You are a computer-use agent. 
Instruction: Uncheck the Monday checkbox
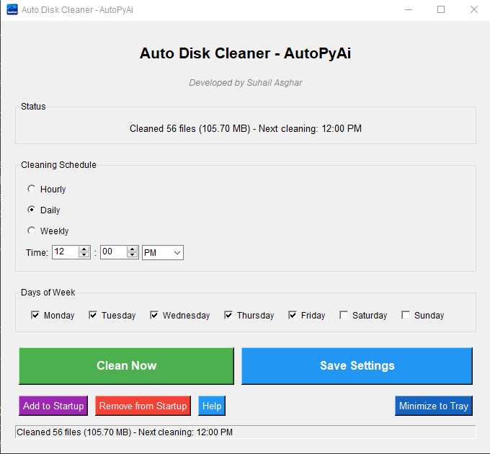pyautogui.click(x=35, y=315)
